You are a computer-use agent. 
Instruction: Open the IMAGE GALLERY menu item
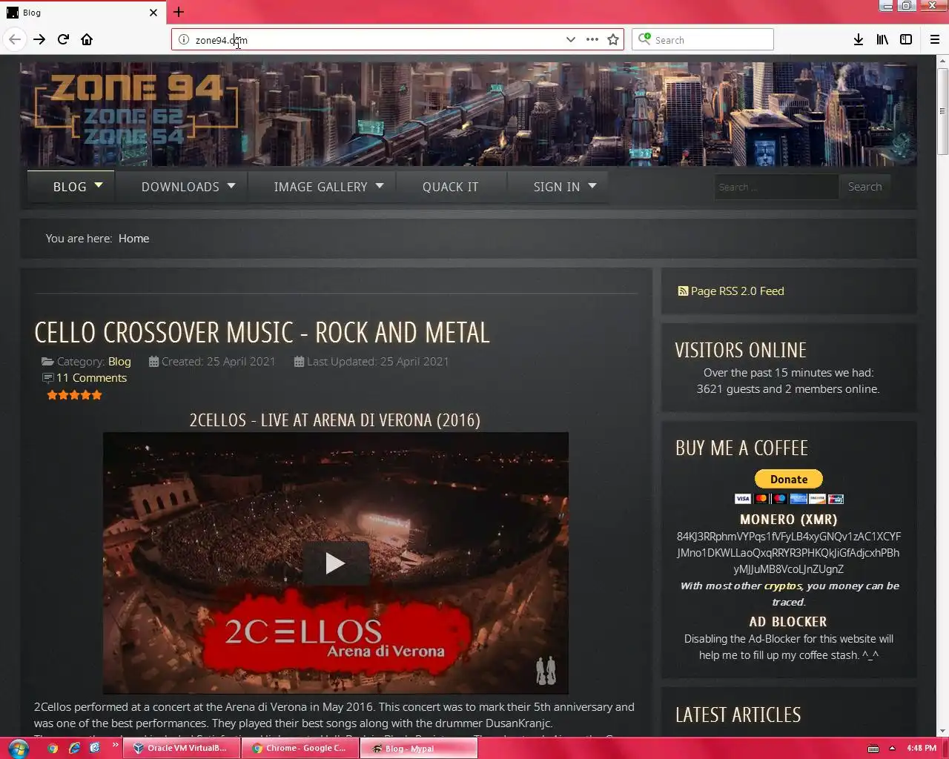320,187
